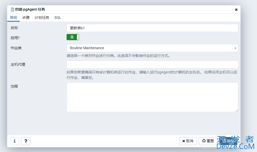Switch to the 常规 tab

tap(13, 18)
